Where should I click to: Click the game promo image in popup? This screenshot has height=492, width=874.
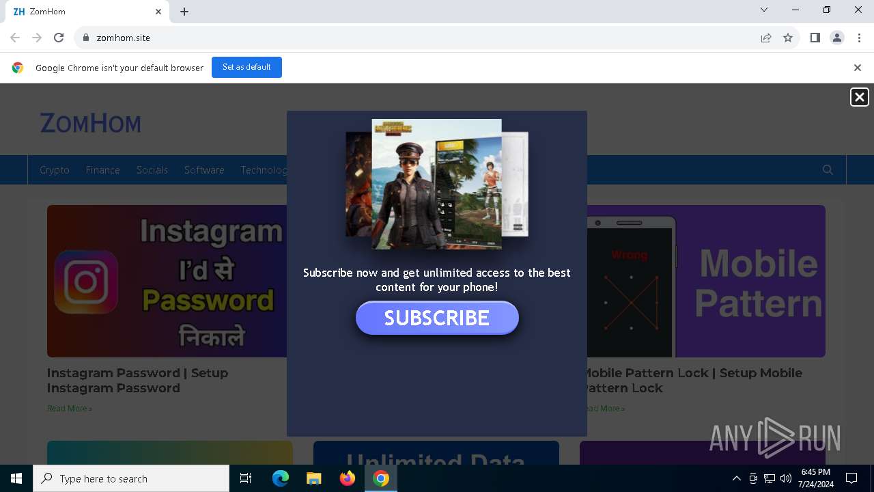pyautogui.click(x=437, y=184)
